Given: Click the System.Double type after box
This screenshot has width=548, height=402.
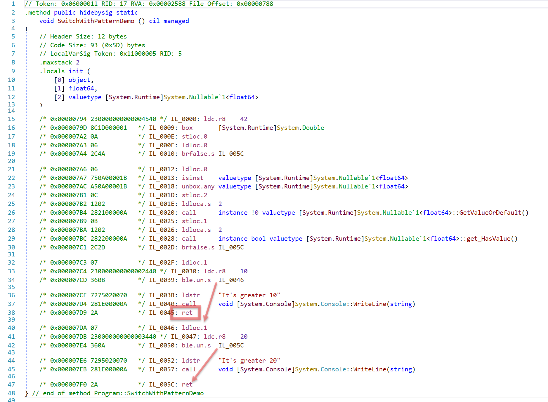Looking at the screenshot, I should [x=300, y=128].
